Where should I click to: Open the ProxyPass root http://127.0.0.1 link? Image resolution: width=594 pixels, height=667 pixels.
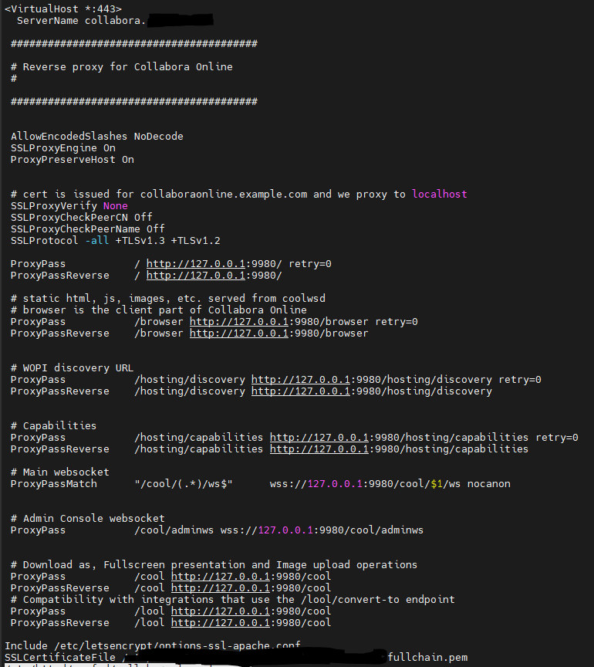pos(196,264)
